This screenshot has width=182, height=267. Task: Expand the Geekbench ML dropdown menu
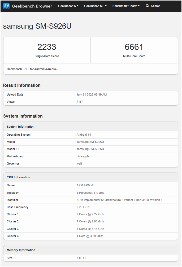(x=95, y=6)
